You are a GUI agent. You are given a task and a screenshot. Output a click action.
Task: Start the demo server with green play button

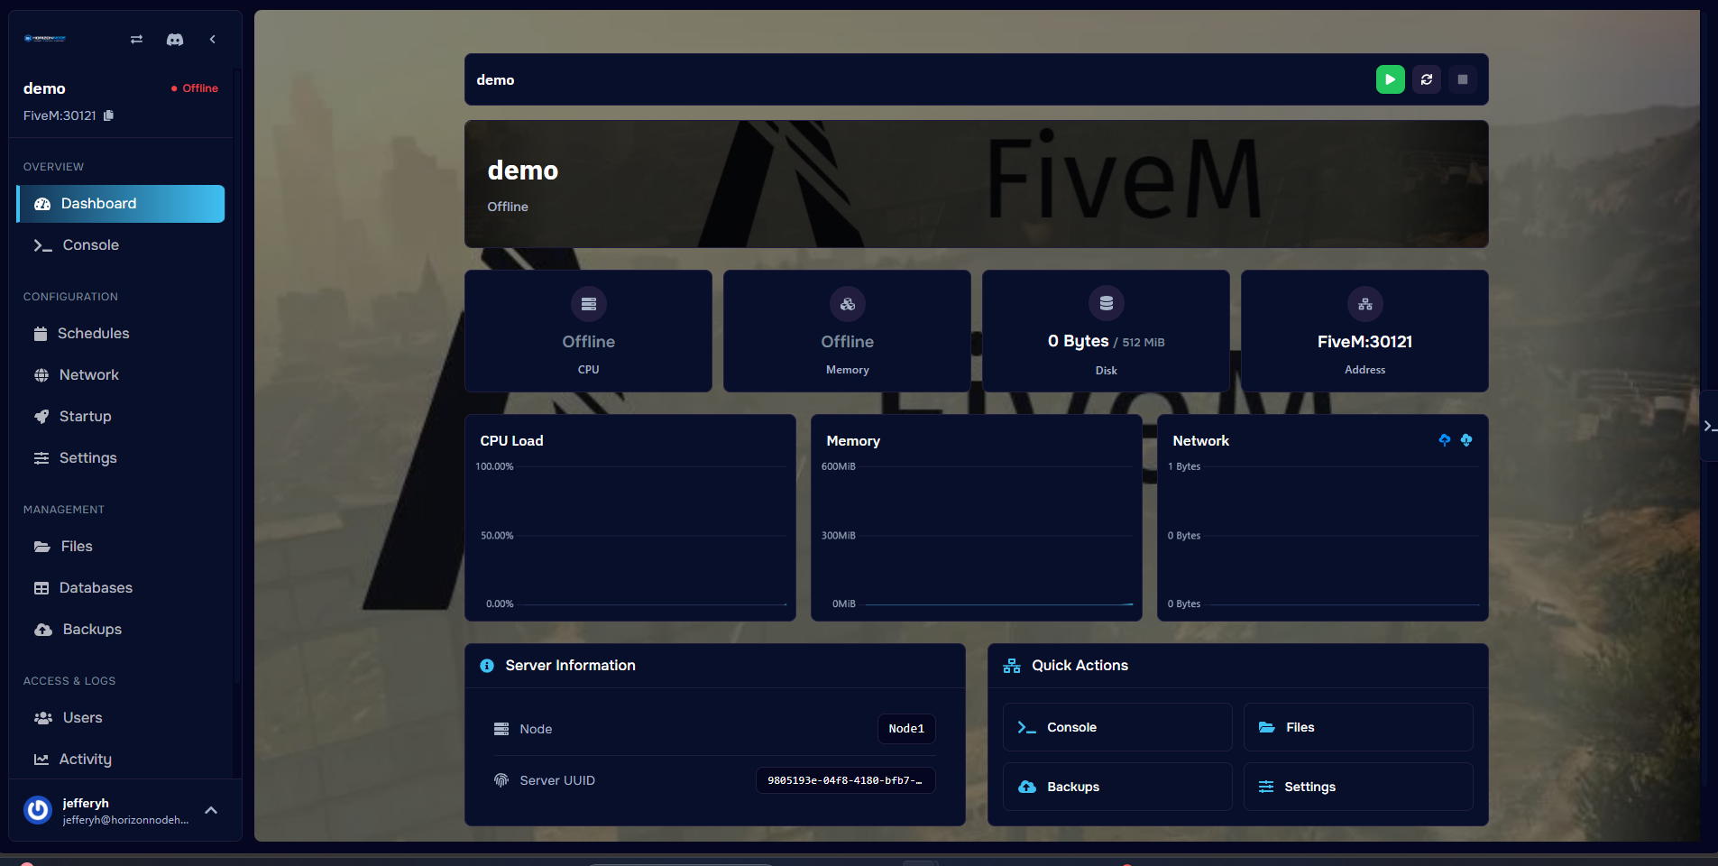click(x=1390, y=79)
